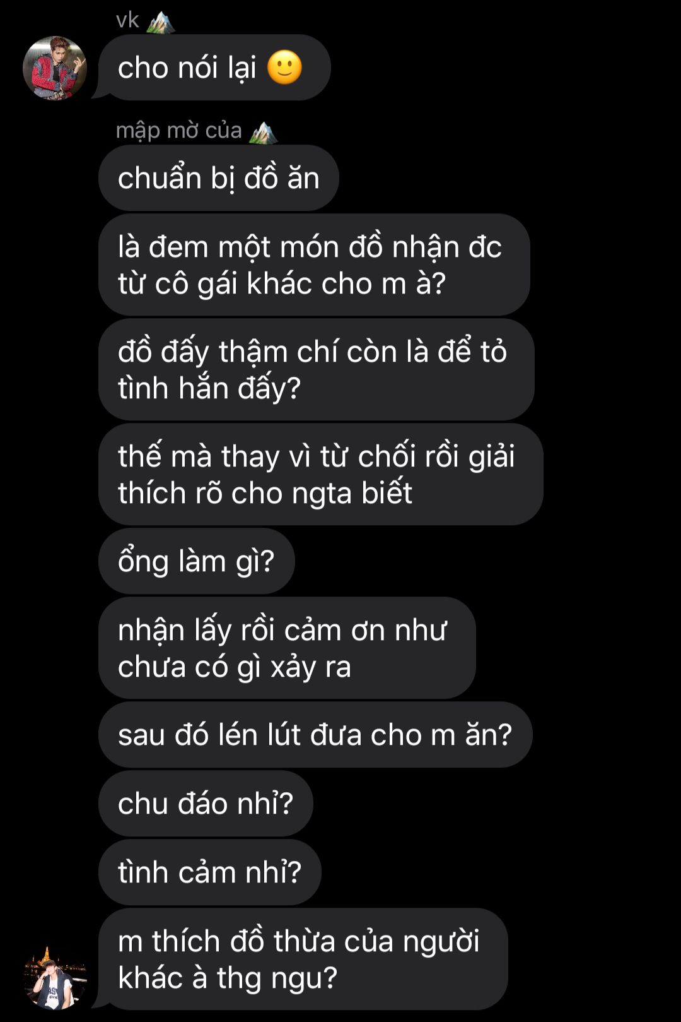Select message 'm thích đồ thừa của người khác'

click(303, 960)
